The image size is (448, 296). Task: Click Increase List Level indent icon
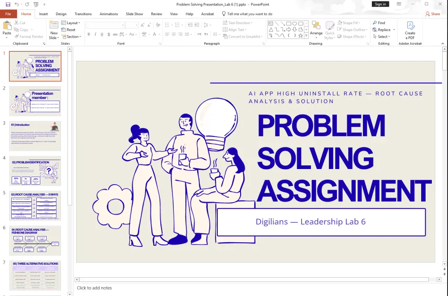point(197,25)
